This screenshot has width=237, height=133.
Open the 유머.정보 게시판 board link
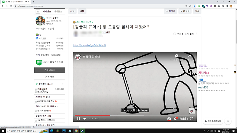[x=84, y=22]
